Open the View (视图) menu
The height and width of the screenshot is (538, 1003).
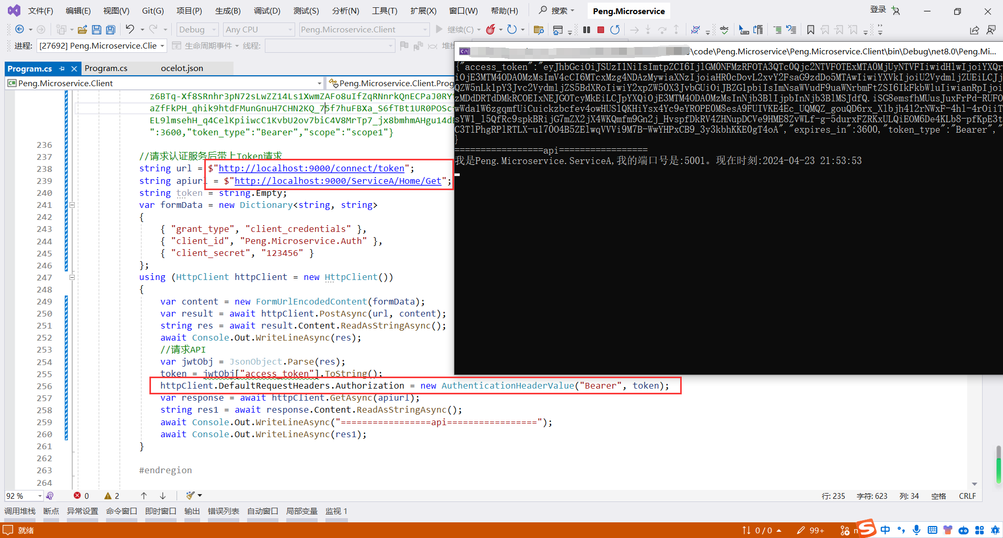[116, 11]
